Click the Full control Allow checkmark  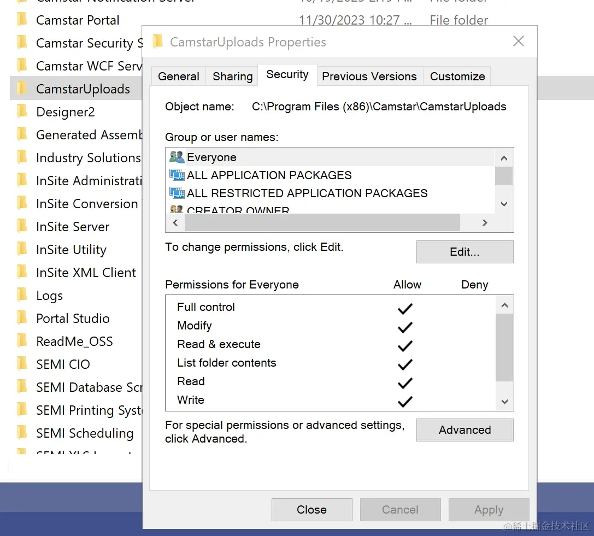click(405, 308)
